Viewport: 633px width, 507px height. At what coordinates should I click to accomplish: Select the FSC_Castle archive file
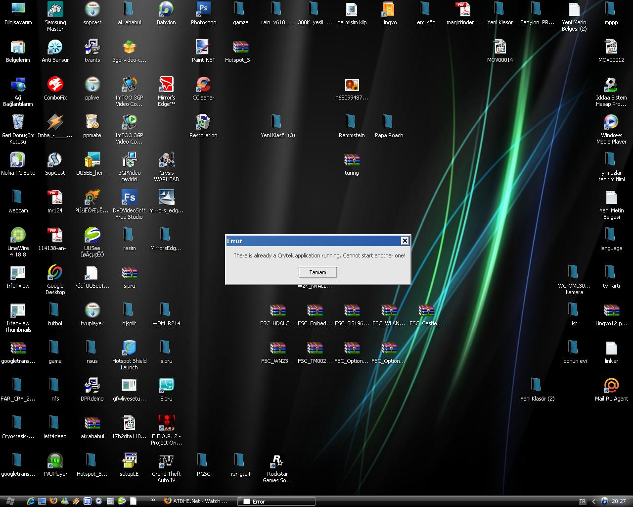tap(426, 314)
